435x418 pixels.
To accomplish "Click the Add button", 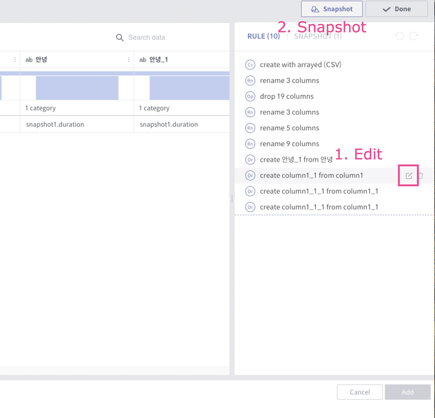I will [x=407, y=392].
